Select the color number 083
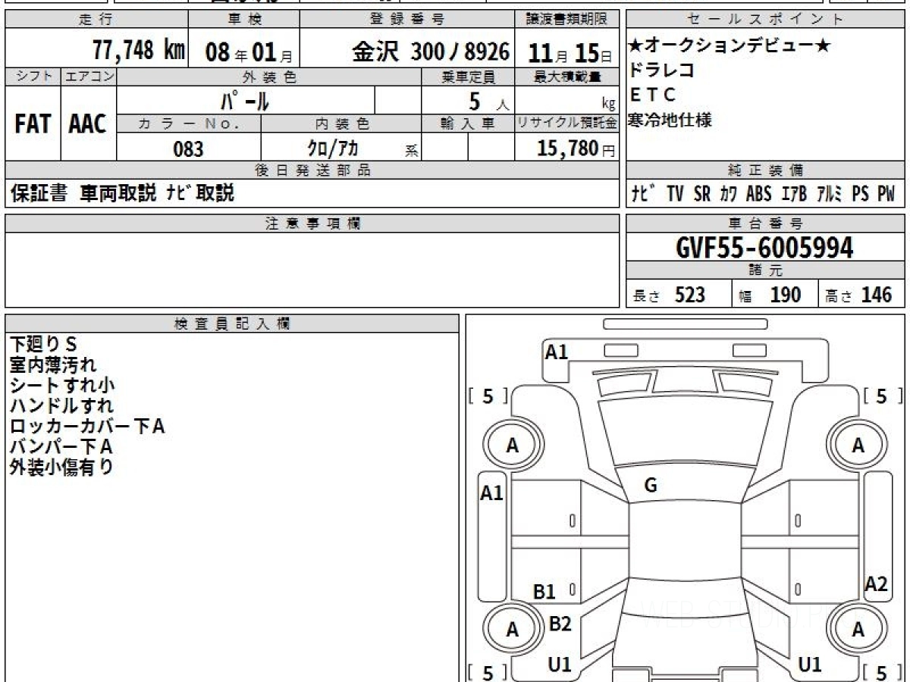 pyautogui.click(x=188, y=149)
